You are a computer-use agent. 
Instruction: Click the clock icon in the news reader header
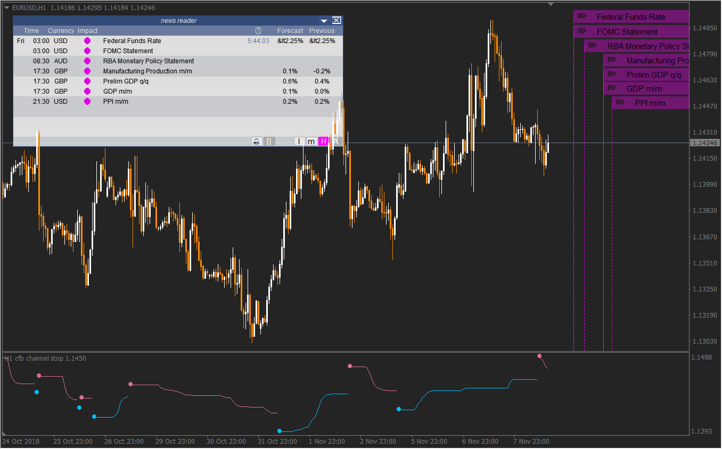(x=258, y=31)
